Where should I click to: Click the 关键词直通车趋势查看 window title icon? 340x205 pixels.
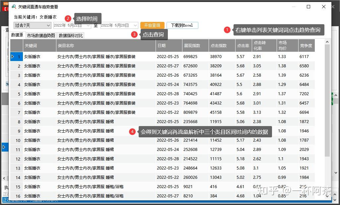(14, 7)
